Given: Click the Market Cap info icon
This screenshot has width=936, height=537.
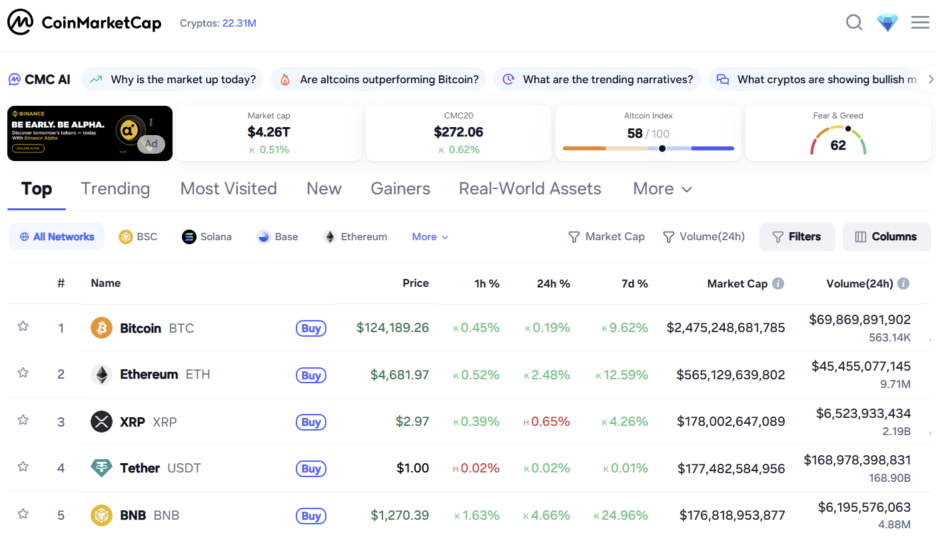Looking at the screenshot, I should click(x=777, y=283).
